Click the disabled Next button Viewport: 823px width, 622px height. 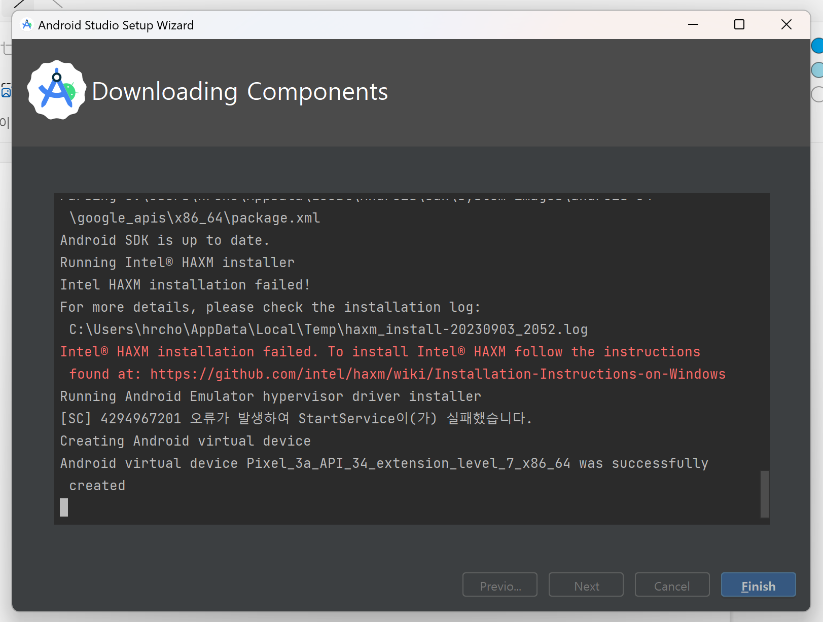pyautogui.click(x=586, y=585)
